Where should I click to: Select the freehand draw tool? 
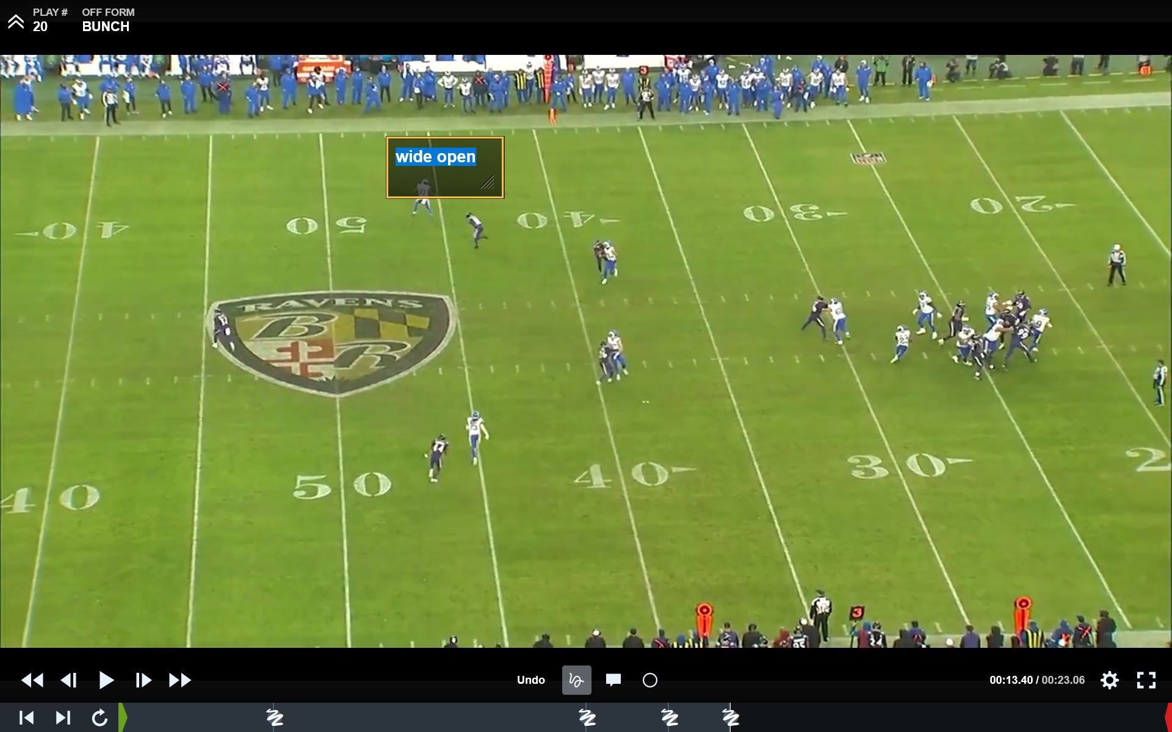576,680
